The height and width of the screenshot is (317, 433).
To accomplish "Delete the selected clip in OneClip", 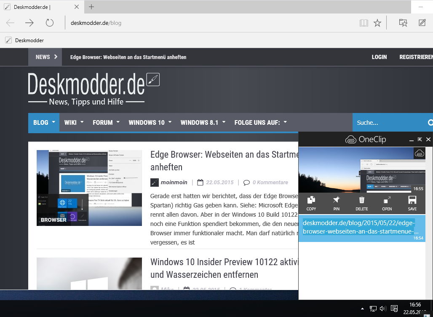I will [x=362, y=203].
